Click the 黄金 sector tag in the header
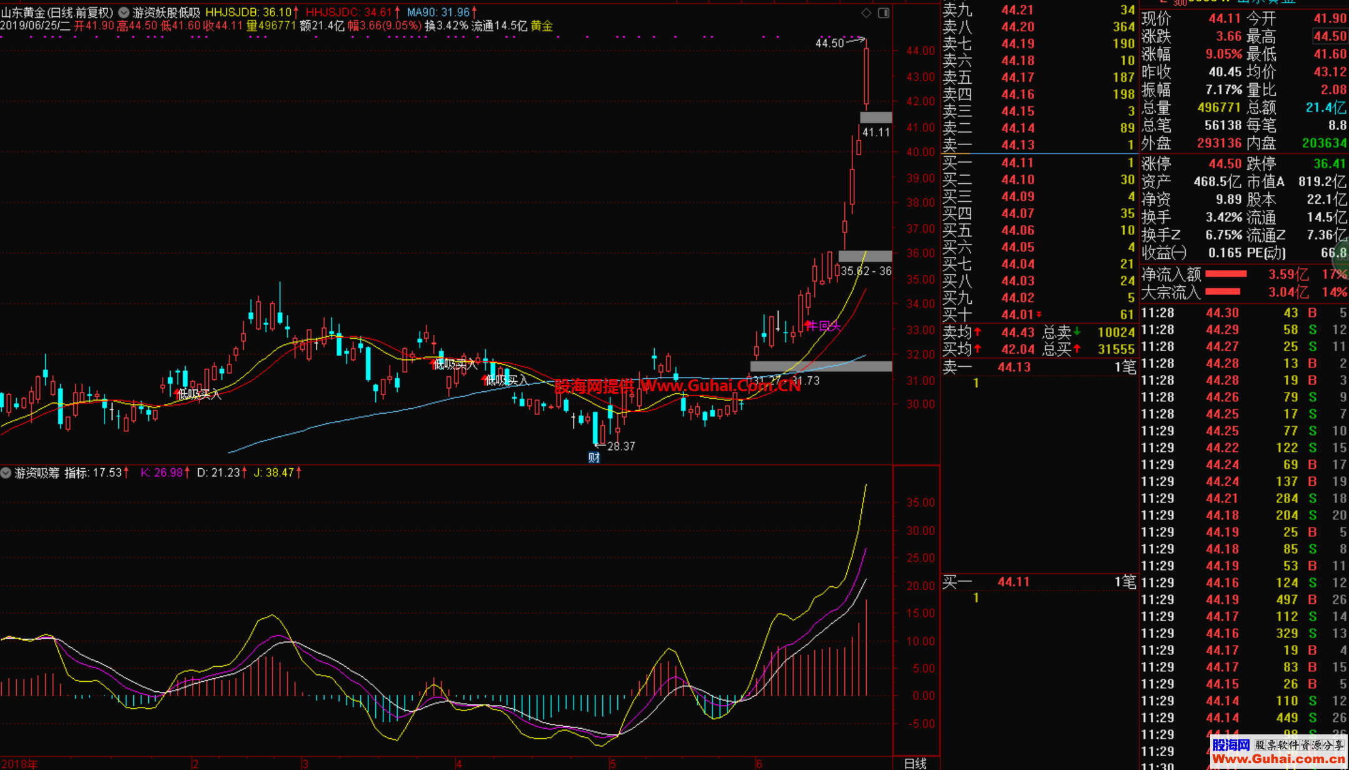Screen dimensions: 1349x770 (x=542, y=26)
